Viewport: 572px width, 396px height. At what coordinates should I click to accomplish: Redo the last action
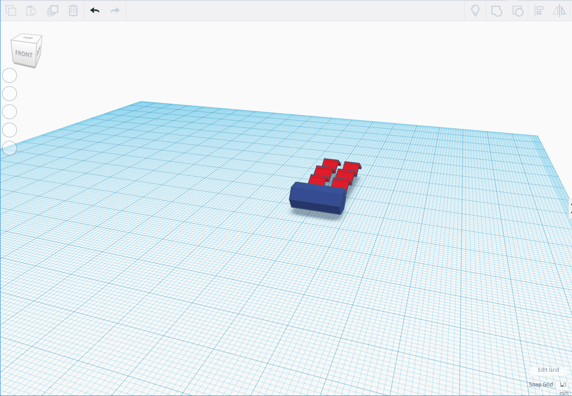(114, 10)
